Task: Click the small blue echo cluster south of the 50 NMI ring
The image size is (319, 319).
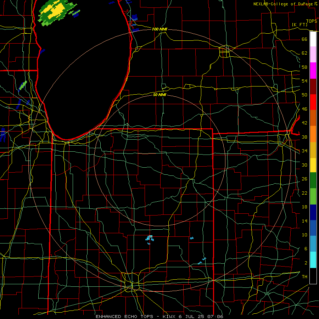Action: tap(150, 240)
